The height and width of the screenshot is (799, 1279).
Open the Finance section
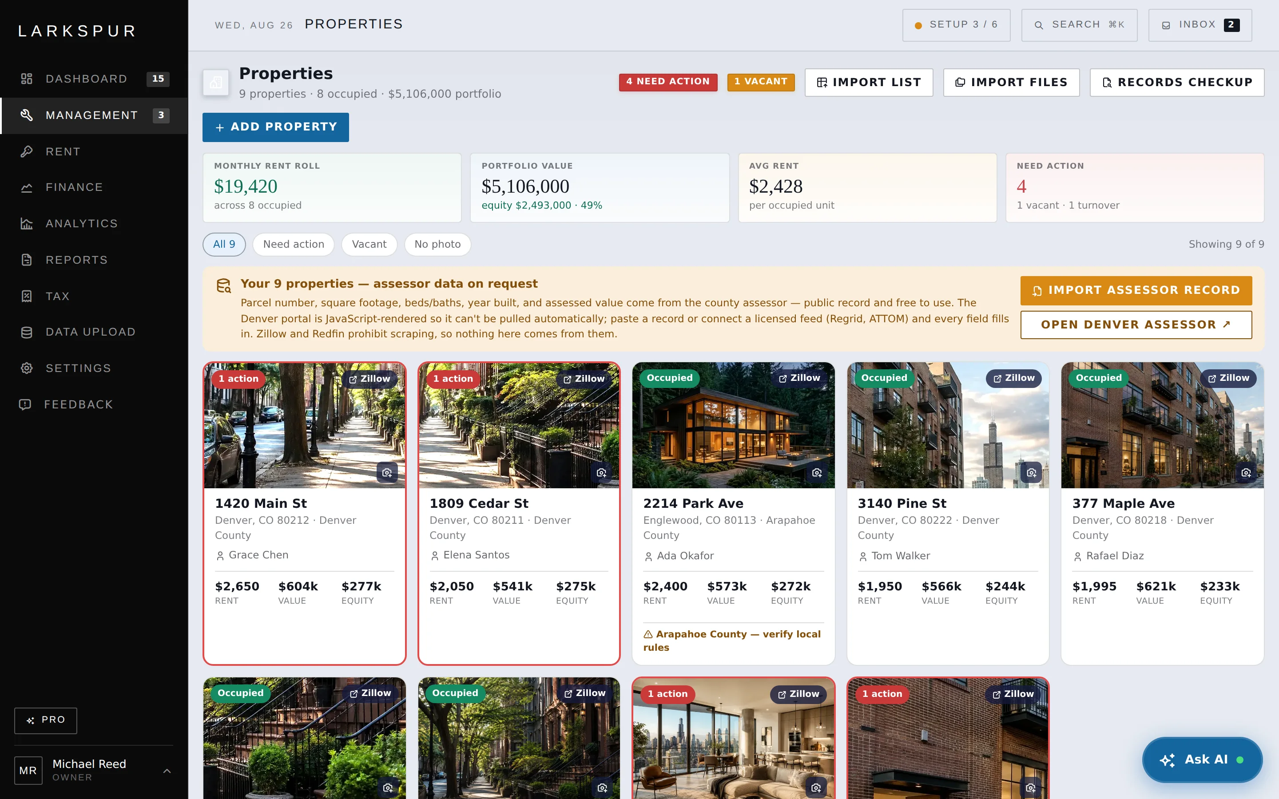[x=94, y=187]
